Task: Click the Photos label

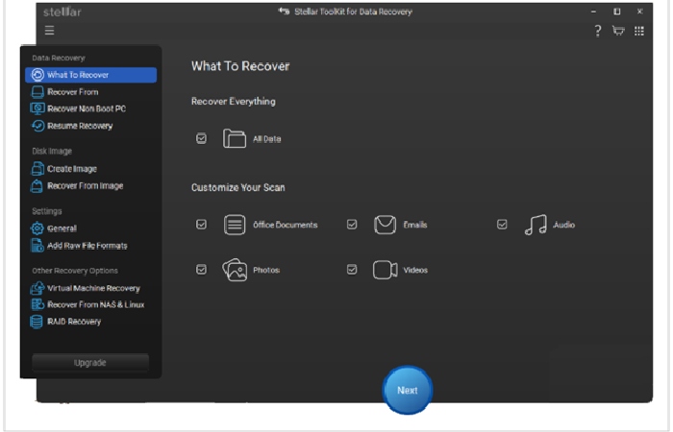Action: pyautogui.click(x=266, y=270)
